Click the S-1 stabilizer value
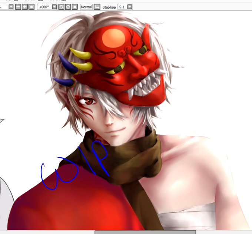This screenshot has height=234, width=252. [x=122, y=7]
